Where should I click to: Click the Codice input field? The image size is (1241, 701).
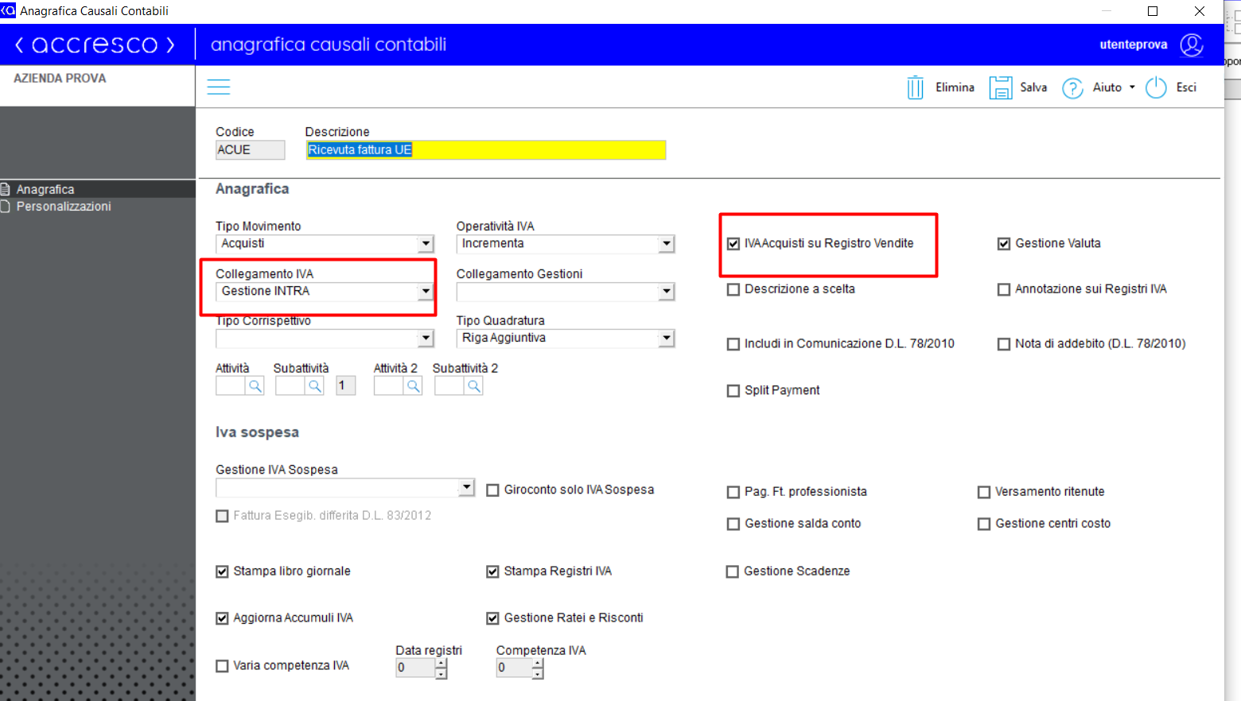pos(251,150)
